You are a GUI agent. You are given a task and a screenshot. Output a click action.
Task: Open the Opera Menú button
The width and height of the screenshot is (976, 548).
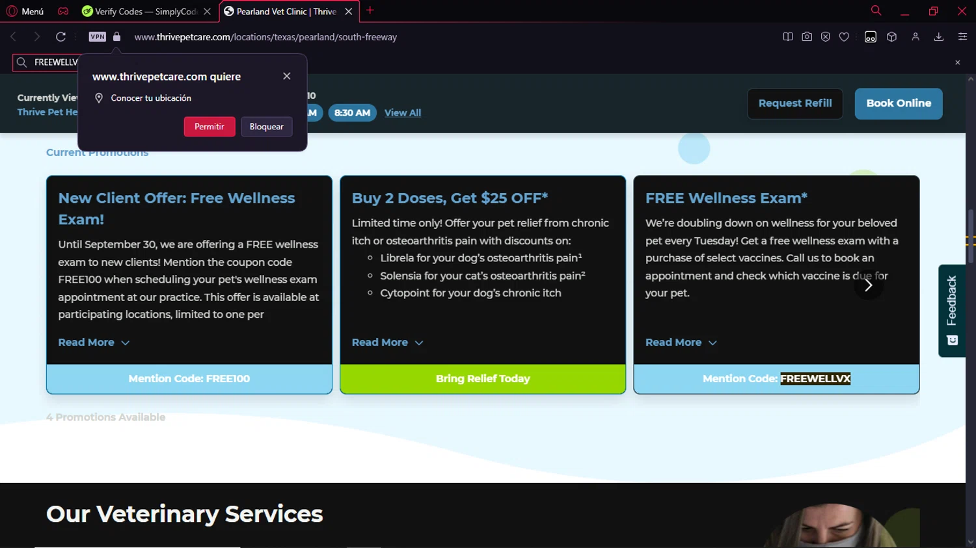(x=25, y=11)
